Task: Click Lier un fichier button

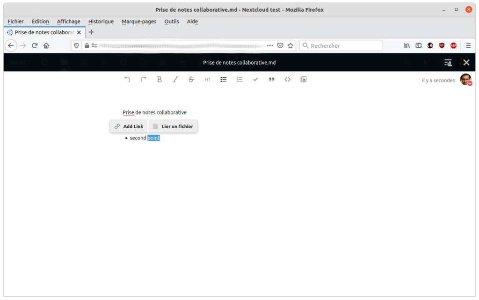Action: [x=173, y=126]
